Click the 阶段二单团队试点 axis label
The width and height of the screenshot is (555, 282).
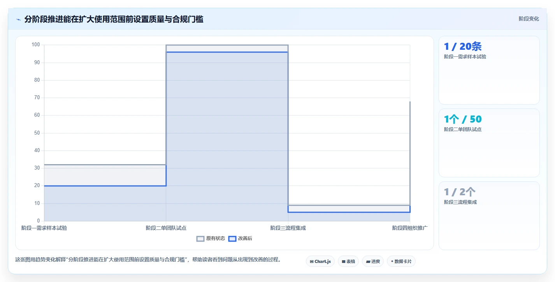click(166, 228)
